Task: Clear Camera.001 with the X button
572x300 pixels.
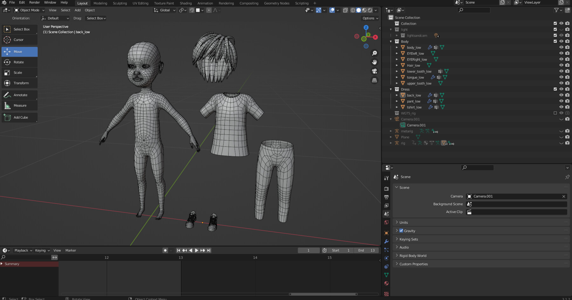Action: (x=564, y=196)
